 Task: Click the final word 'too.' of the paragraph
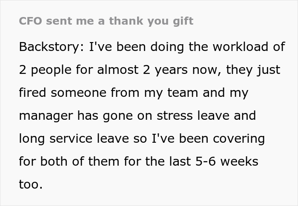[31, 185]
